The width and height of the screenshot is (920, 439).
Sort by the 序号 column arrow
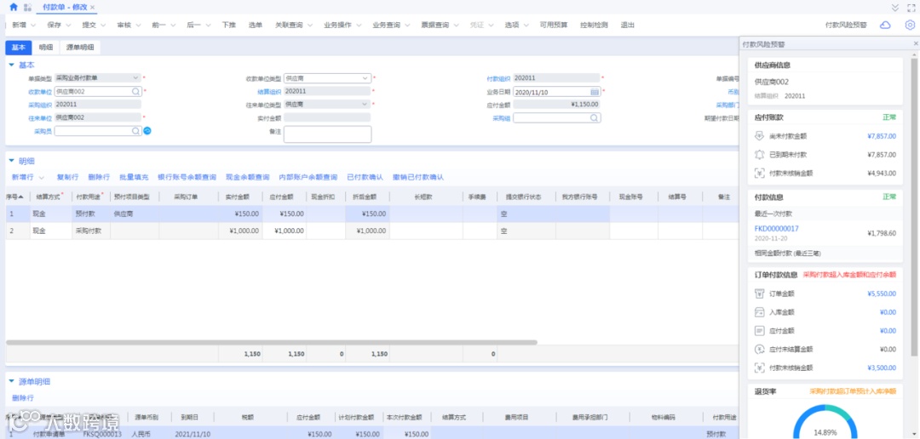click(21, 197)
